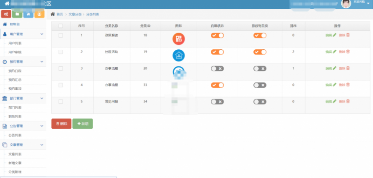This screenshot has height=178, width=373.
Task: Open 公告列表 in the sidebar
Action: (15, 135)
